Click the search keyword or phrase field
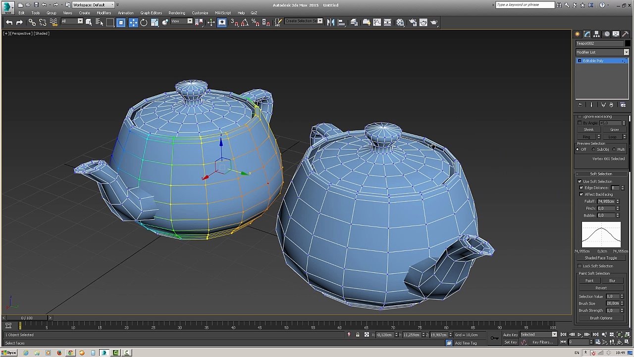Viewport: 634px width, 357px height. pos(525,5)
